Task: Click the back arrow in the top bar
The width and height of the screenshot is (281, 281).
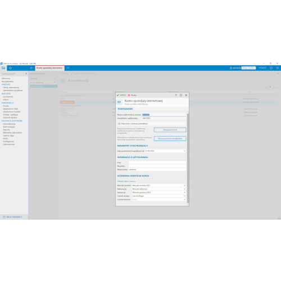Action: [31, 68]
